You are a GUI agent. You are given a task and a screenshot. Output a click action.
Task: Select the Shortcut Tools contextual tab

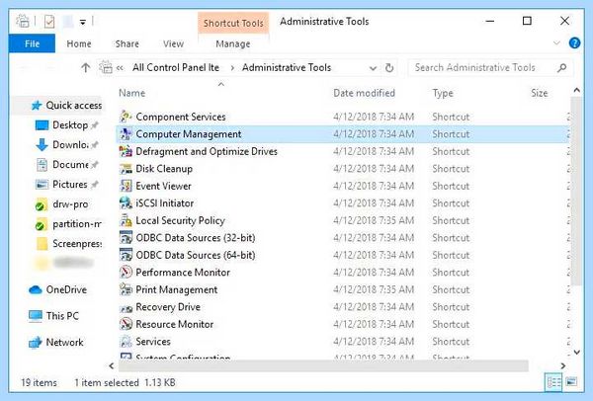233,23
